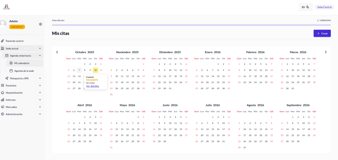Click the Informes bar chart icon
The width and height of the screenshot is (338, 160).
[3, 100]
